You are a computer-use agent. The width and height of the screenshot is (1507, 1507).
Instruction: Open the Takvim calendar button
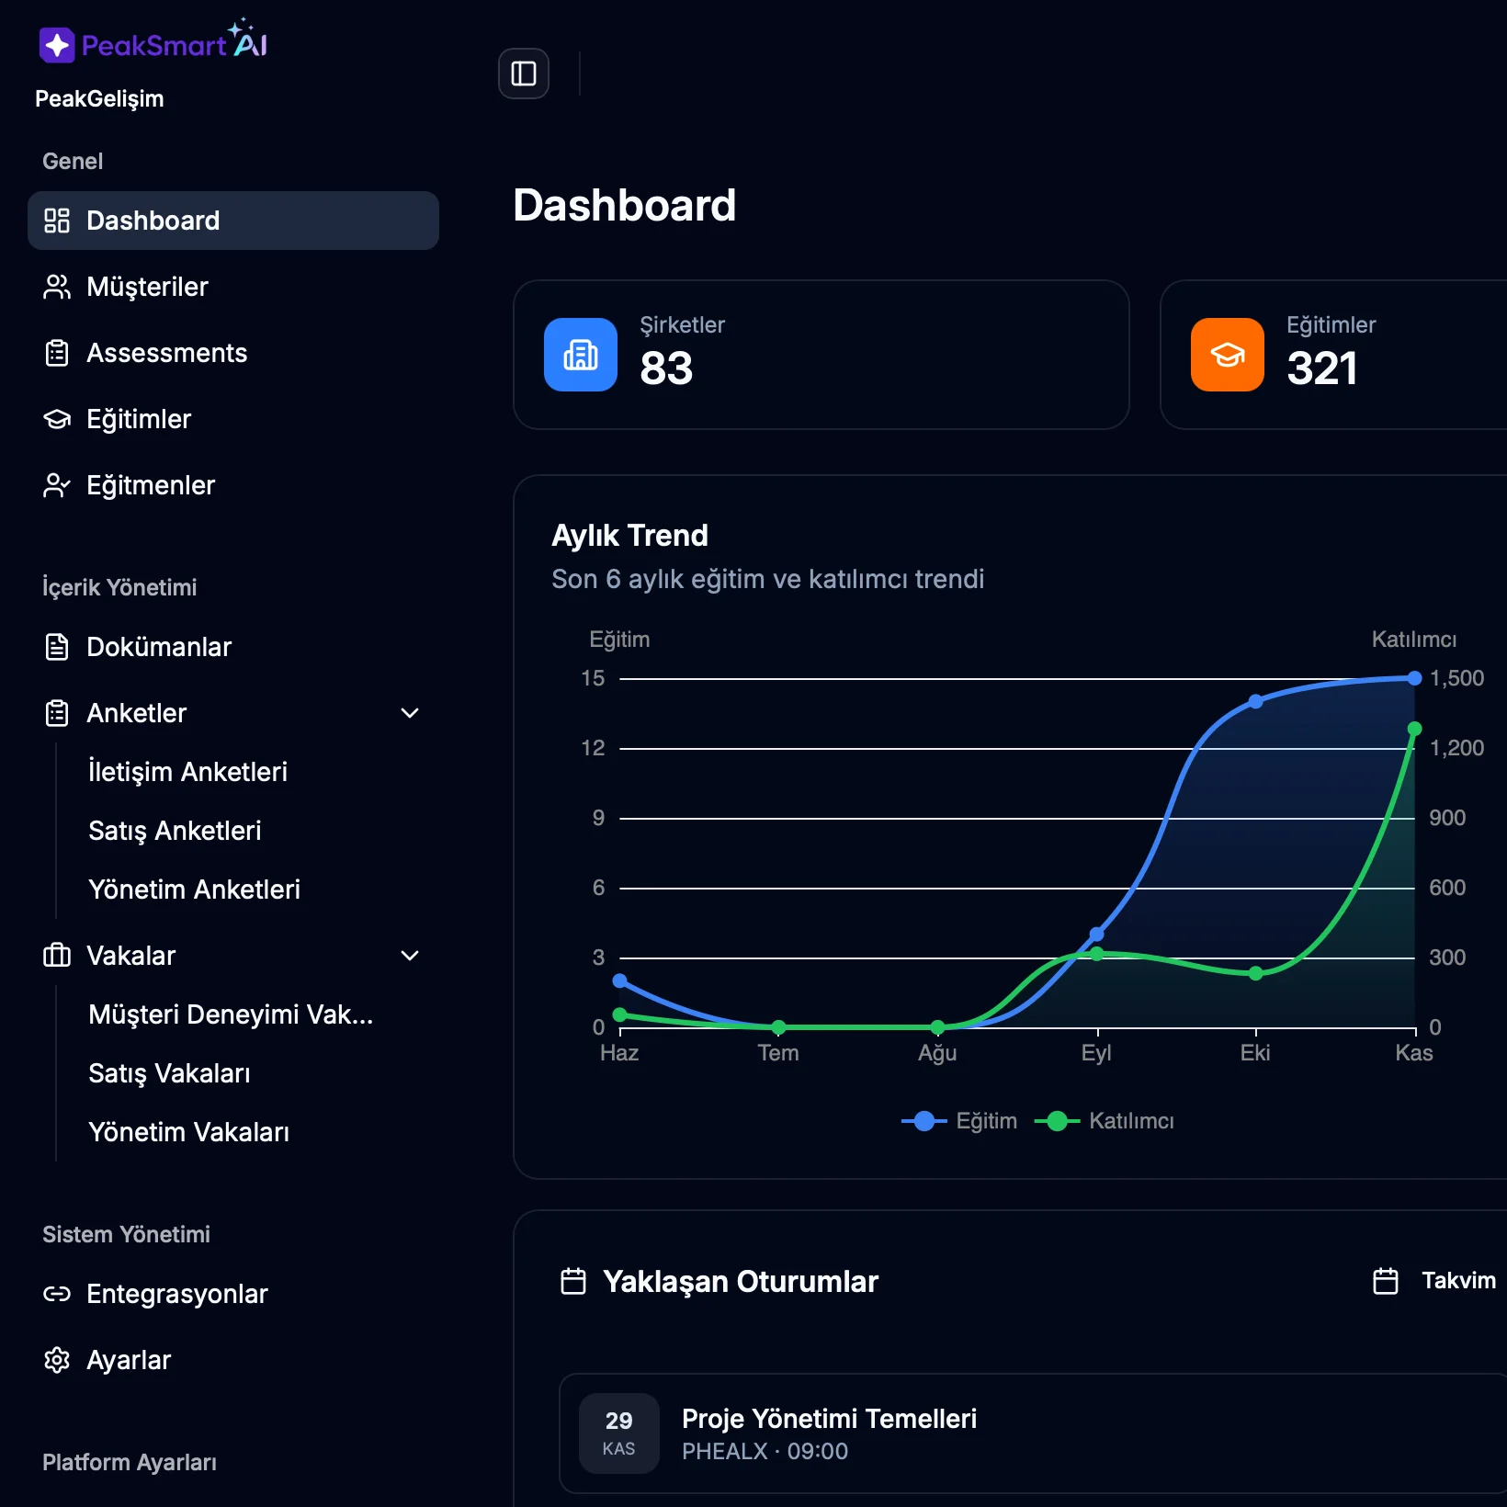tap(1435, 1281)
